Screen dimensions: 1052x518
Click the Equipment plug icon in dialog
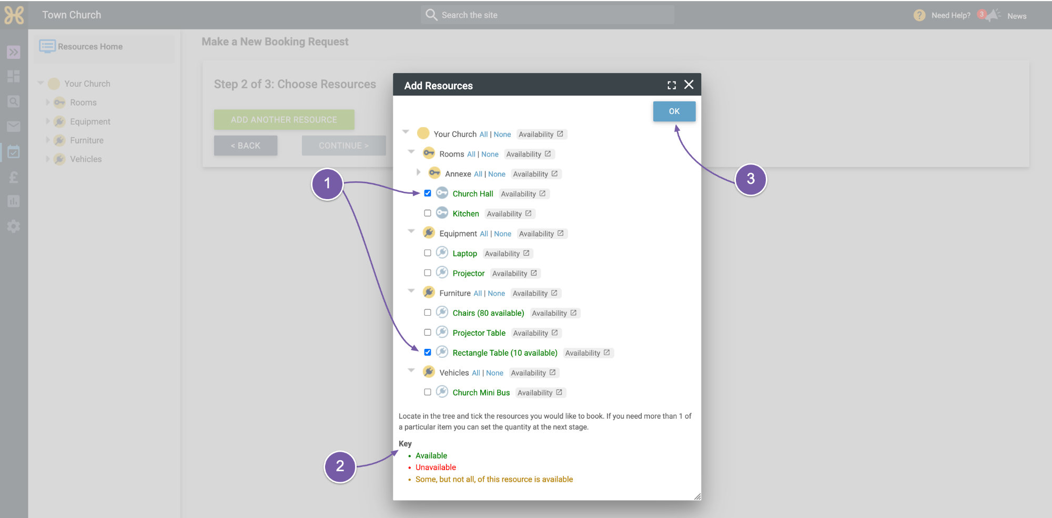[429, 233]
